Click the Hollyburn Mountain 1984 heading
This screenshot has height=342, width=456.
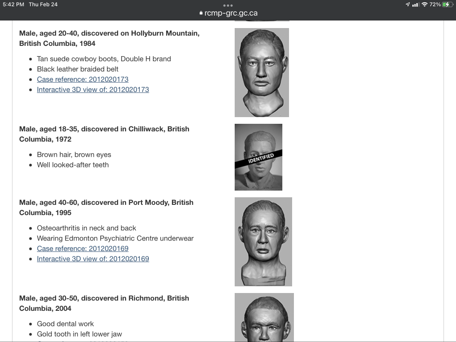[x=109, y=38]
